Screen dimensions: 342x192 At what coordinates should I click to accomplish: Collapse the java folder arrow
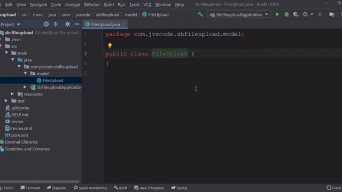13,60
